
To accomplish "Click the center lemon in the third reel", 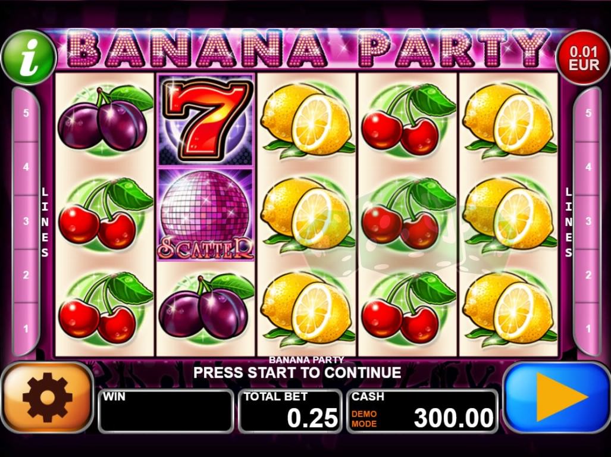I will click(306, 214).
